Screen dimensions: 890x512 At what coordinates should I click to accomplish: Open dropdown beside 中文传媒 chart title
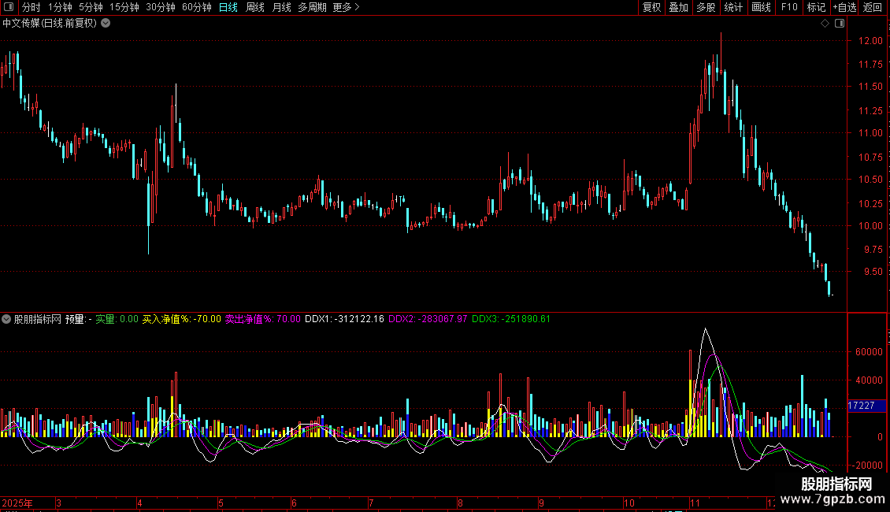pos(106,23)
